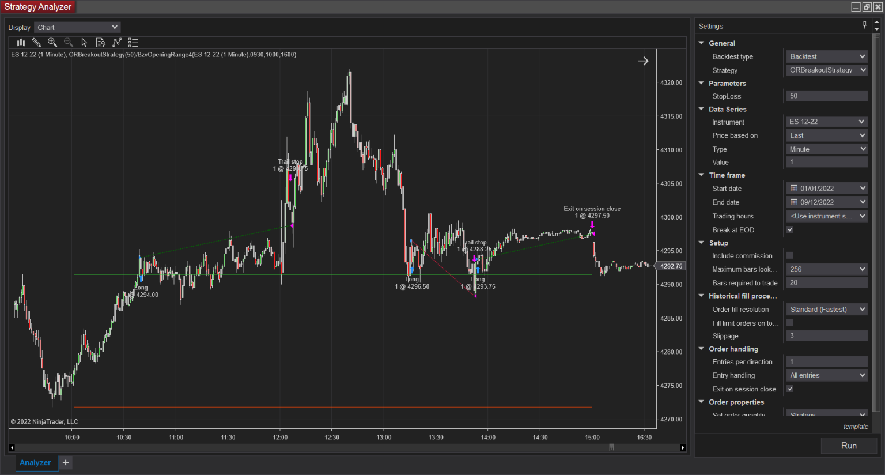
Task: Open the End date dropdown
Action: (863, 202)
